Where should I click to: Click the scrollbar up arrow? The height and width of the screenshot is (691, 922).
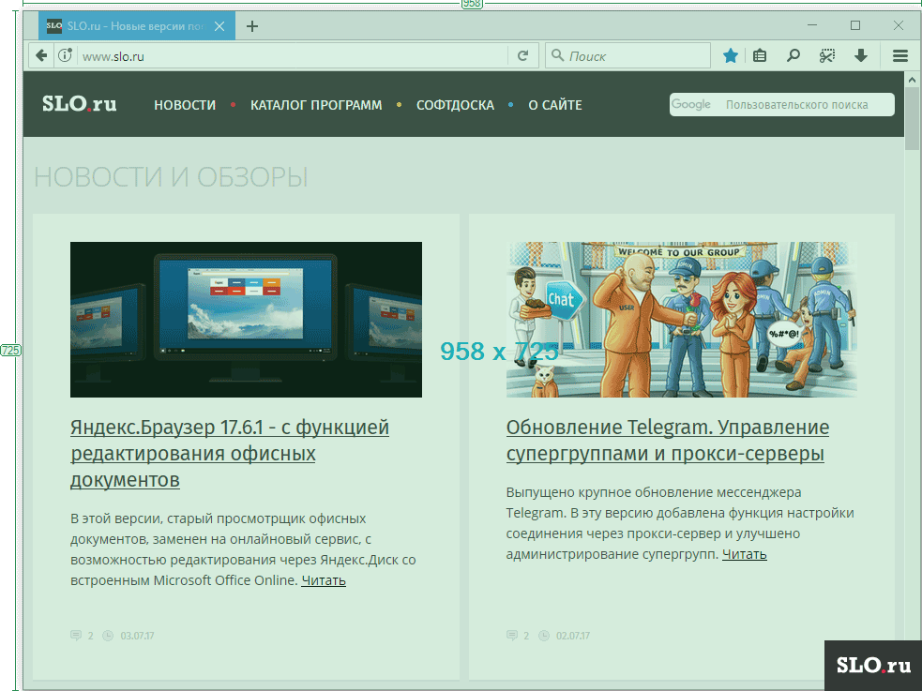pyautogui.click(x=912, y=80)
